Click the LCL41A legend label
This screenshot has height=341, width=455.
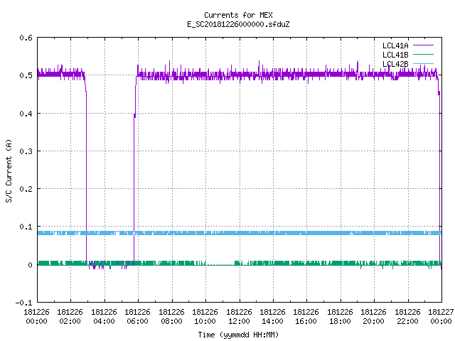(395, 45)
